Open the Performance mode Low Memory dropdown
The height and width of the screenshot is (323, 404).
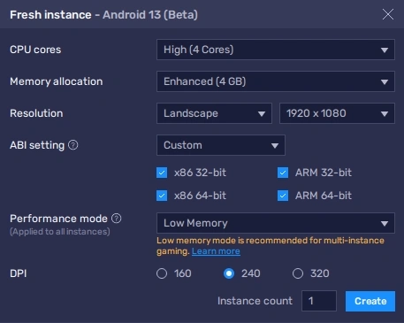coord(276,223)
